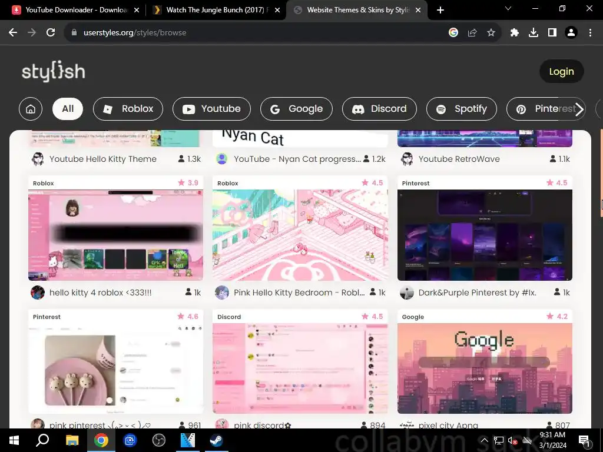Open OBS Studio from taskbar

(x=159, y=440)
